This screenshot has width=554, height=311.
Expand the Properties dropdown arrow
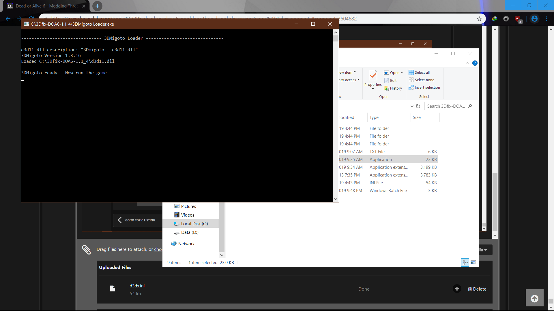(373, 89)
